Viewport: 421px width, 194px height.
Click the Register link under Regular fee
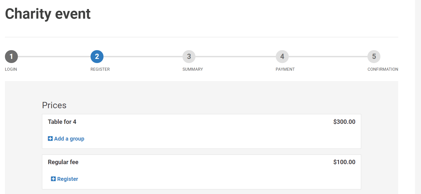pyautogui.click(x=68, y=179)
